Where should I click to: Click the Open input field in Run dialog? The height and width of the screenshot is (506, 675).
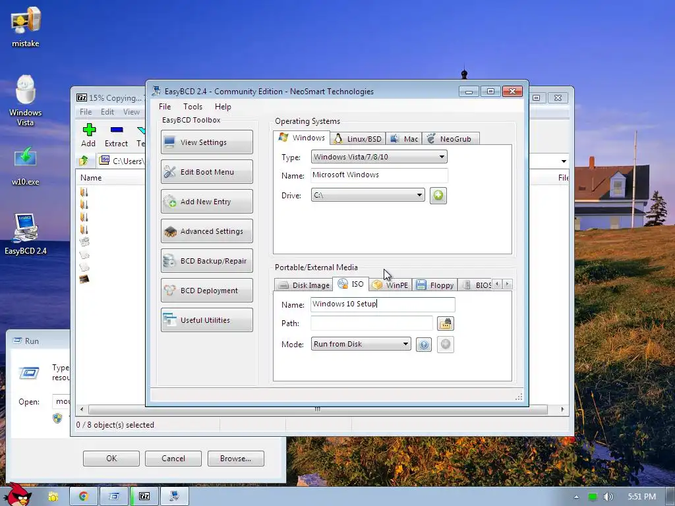tap(61, 401)
